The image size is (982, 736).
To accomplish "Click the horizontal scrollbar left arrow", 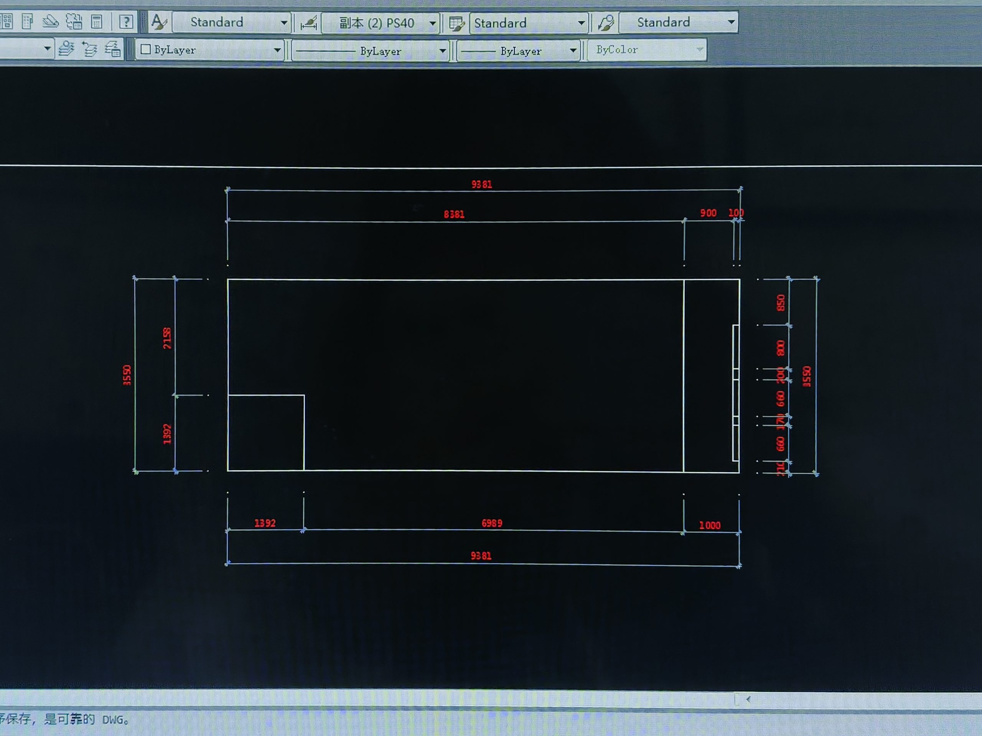I will 748,699.
